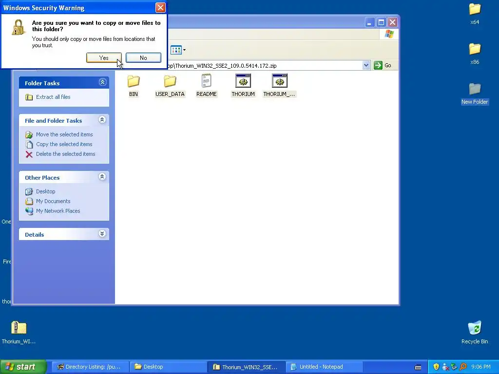This screenshot has height=374, width=499.
Task: Click Copy the selected items link
Action: point(64,144)
